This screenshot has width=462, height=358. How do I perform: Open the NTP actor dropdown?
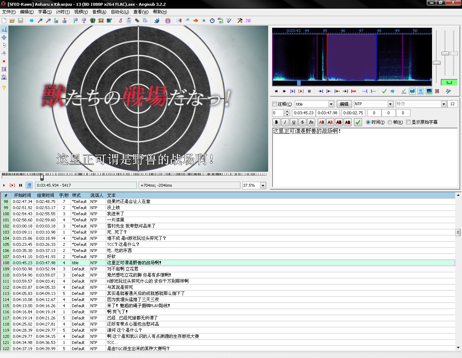(x=390, y=104)
